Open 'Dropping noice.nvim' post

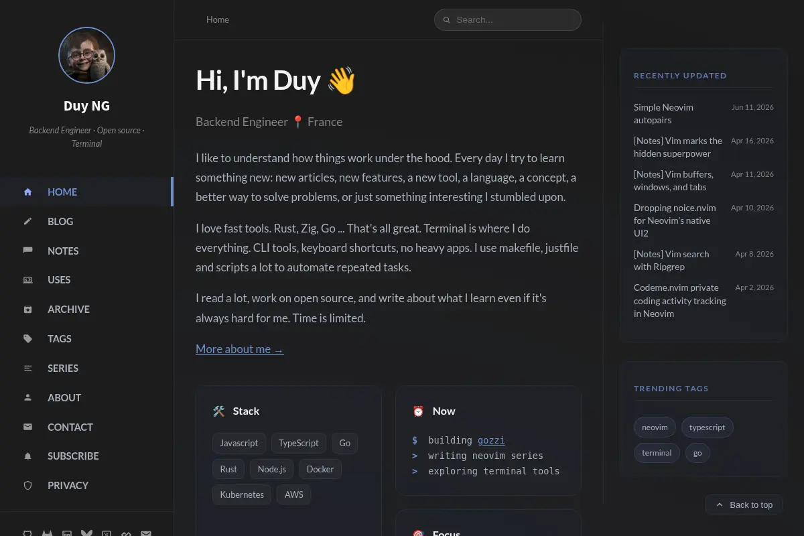[x=679, y=220]
